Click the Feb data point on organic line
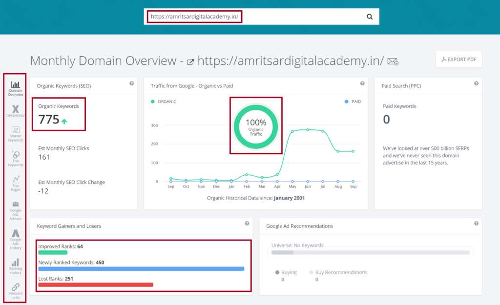Image resolution: width=500 pixels, height=305 pixels. pyautogui.click(x=247, y=175)
